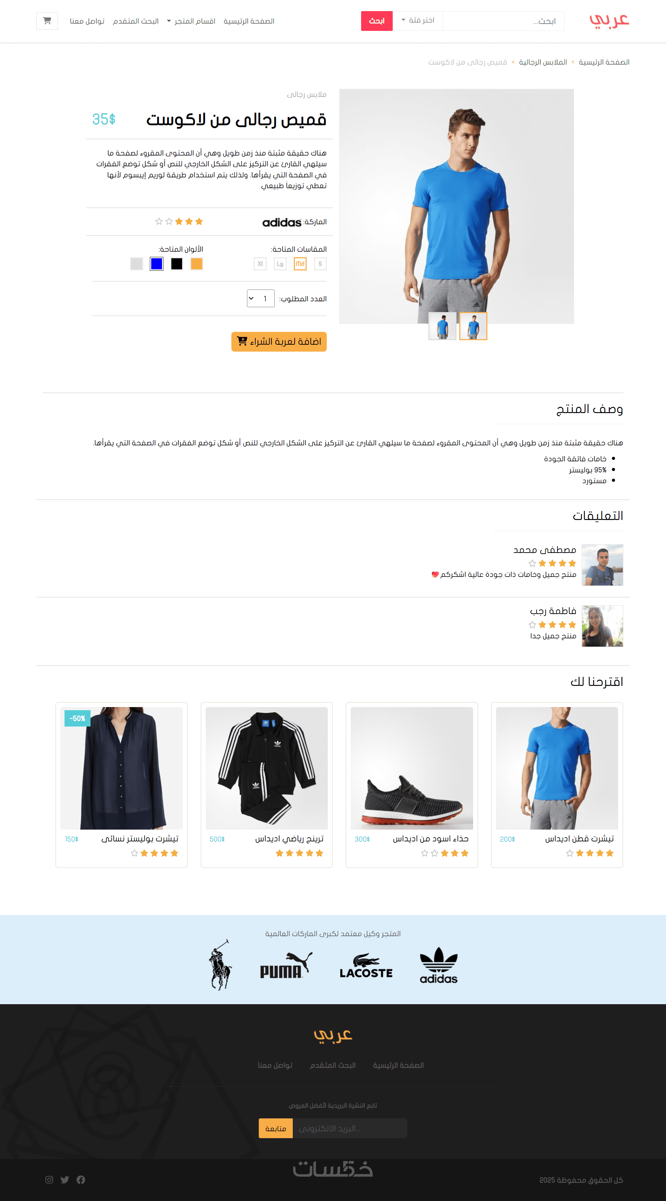Click the اضافة لعربة الشراء button
Screen dimensions: 666x1201
pyautogui.click(x=279, y=342)
